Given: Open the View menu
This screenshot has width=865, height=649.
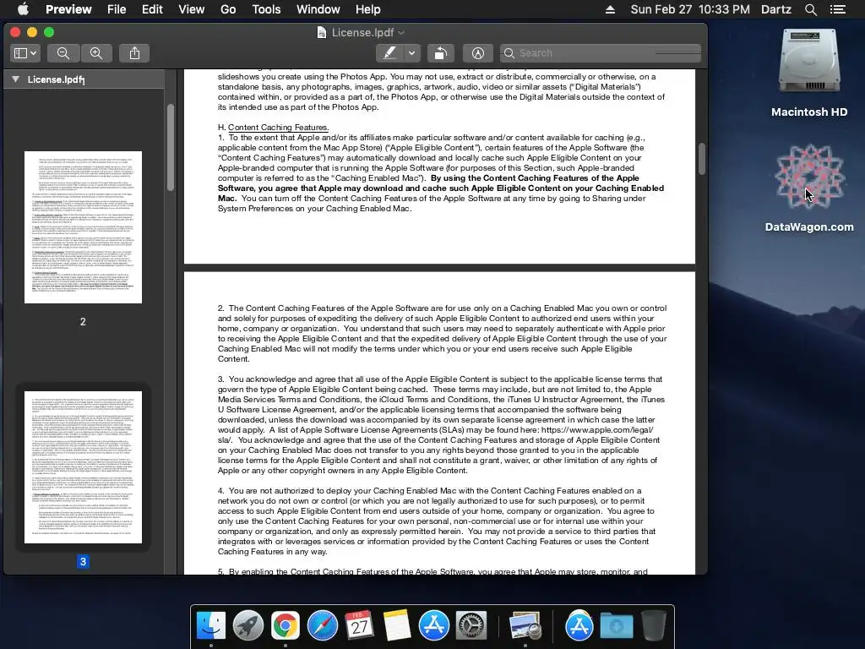Looking at the screenshot, I should [x=192, y=9].
